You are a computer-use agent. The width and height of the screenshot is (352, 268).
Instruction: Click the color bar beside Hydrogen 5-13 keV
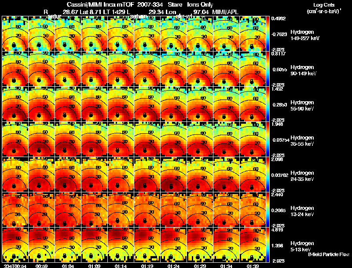pos(268,245)
